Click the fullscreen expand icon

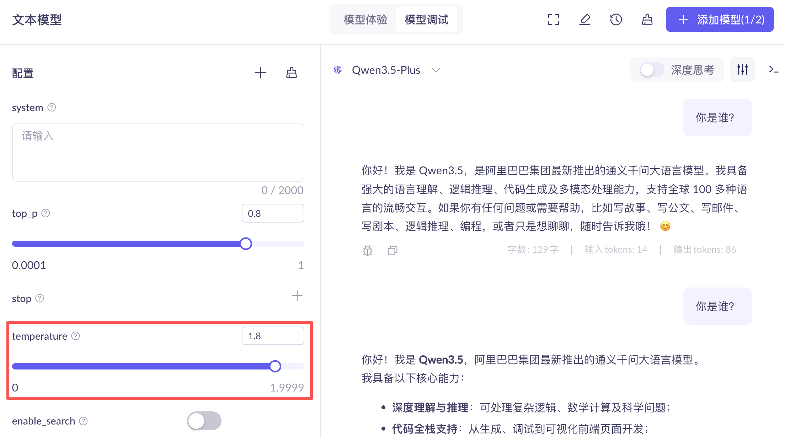(553, 20)
